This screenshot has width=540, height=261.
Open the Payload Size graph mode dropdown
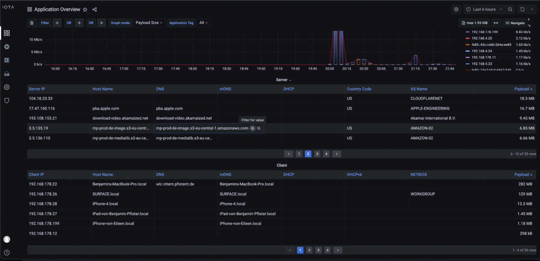click(149, 23)
